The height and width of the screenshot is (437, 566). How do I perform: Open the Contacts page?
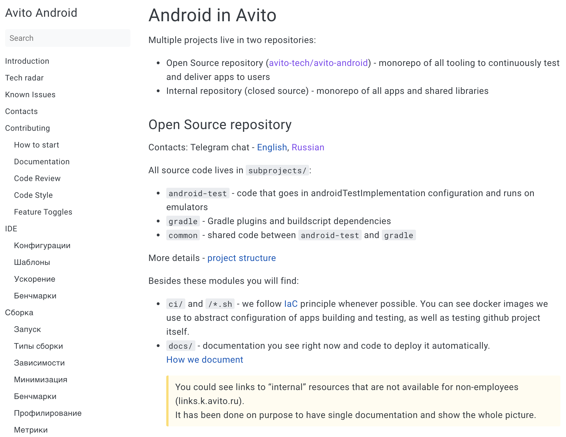point(21,111)
